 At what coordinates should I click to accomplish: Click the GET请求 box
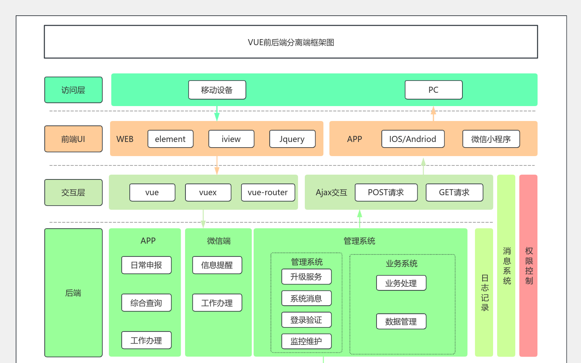(x=454, y=192)
